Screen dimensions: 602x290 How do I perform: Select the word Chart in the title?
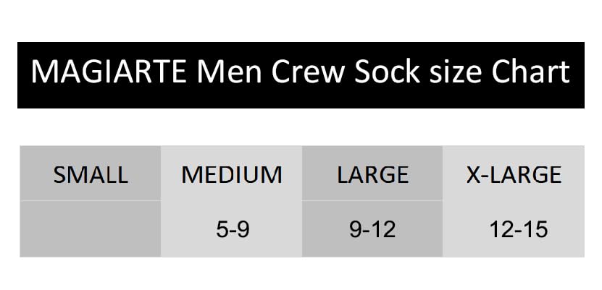pyautogui.click(x=531, y=74)
